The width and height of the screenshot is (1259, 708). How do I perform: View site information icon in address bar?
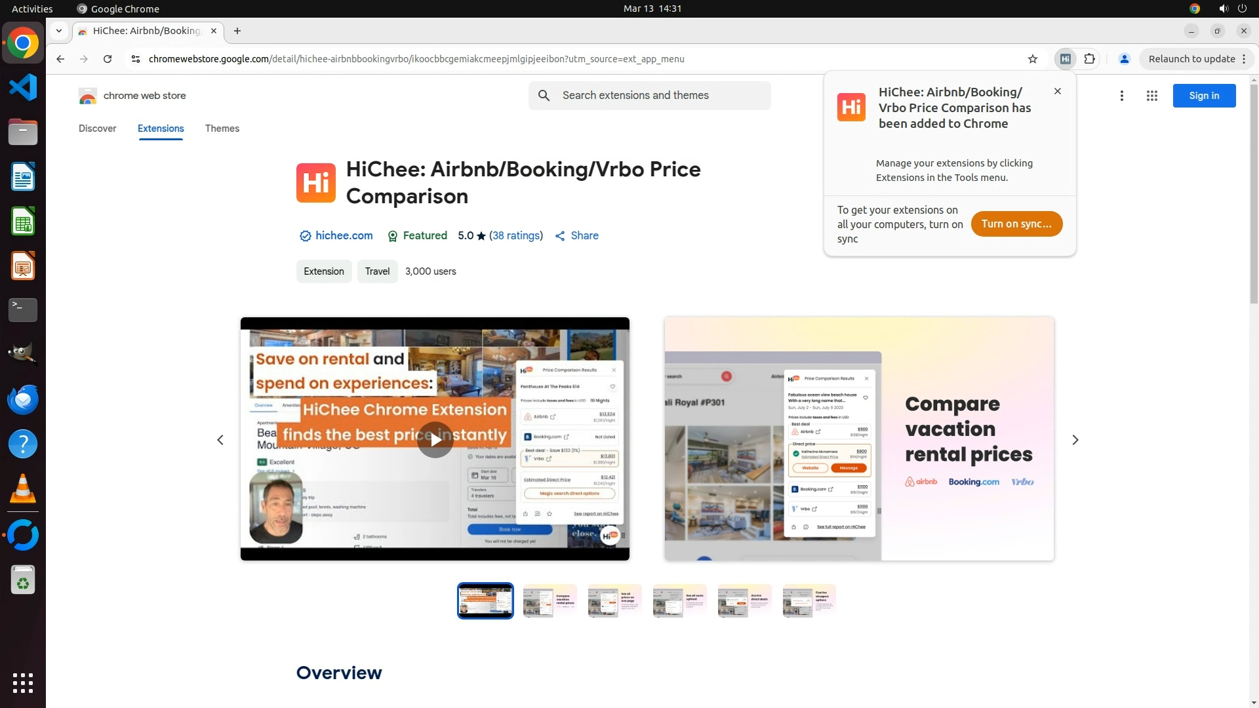click(x=135, y=59)
